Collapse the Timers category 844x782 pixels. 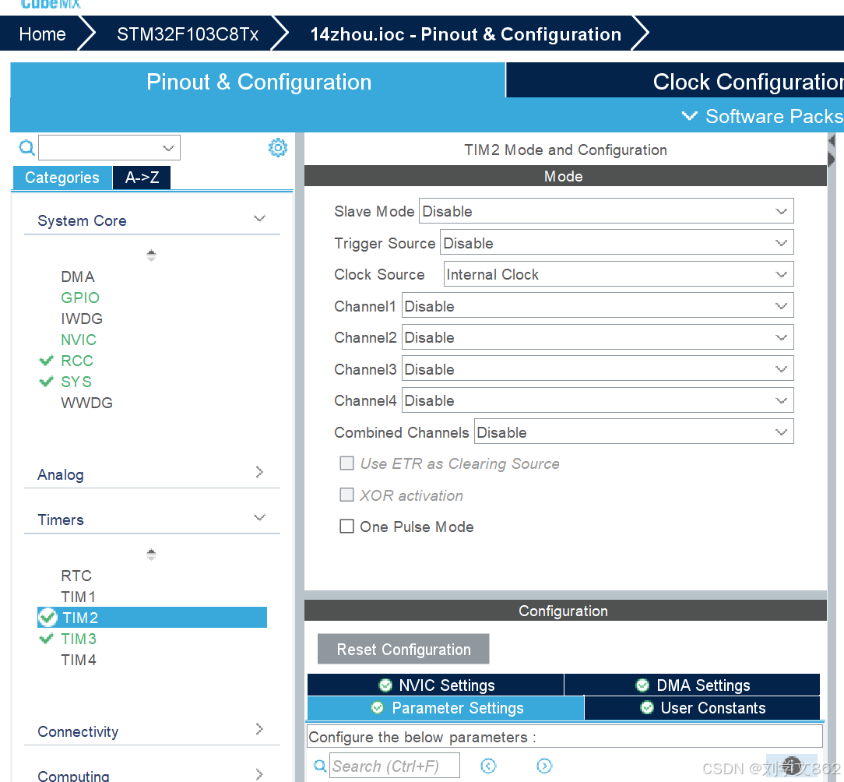point(259,517)
